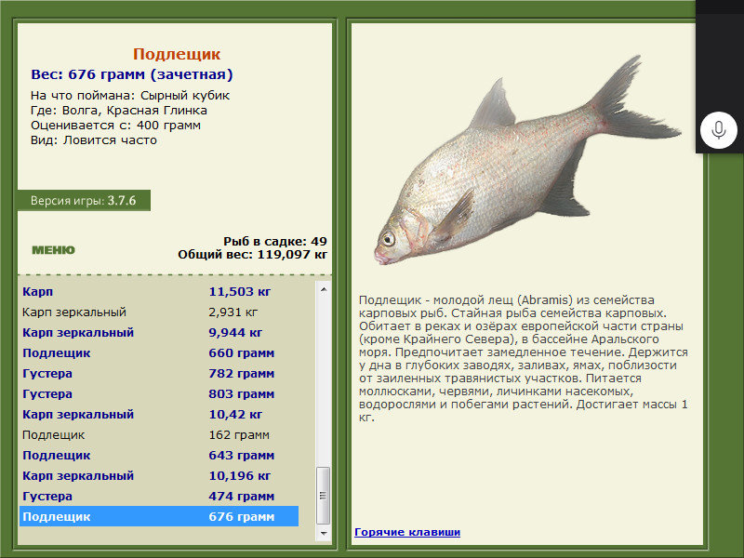Select Карп зеркальный 10,196 кг row

point(159,475)
